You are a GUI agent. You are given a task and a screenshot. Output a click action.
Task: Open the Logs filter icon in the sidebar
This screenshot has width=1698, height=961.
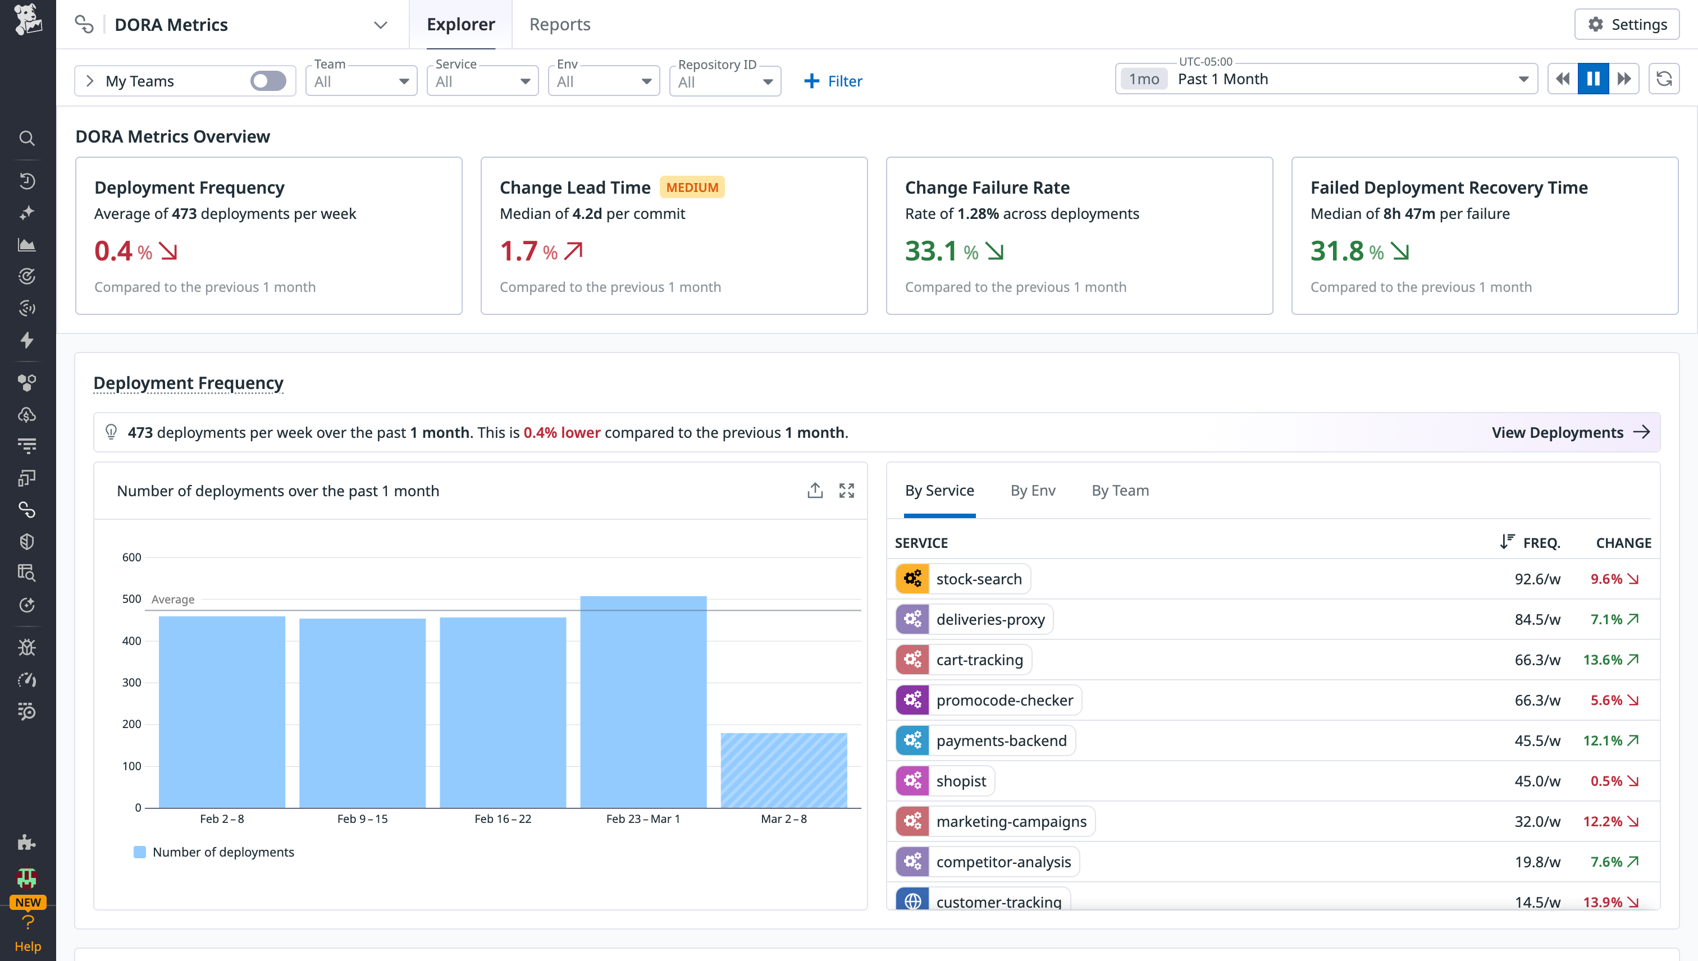pos(26,445)
